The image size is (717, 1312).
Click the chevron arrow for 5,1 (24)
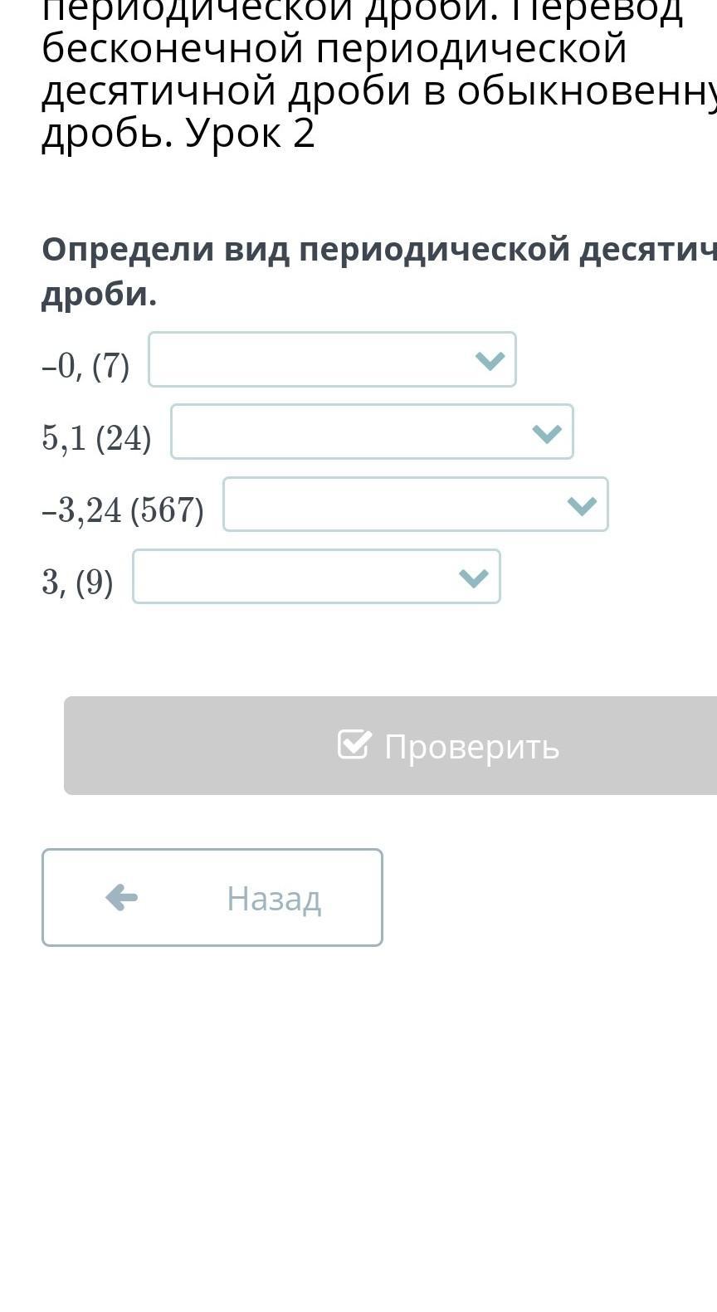click(x=547, y=432)
